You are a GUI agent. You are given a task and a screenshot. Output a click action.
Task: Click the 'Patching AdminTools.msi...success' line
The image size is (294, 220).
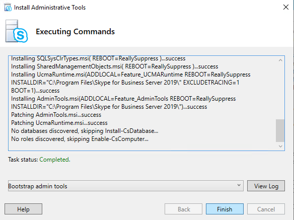click(x=56, y=115)
